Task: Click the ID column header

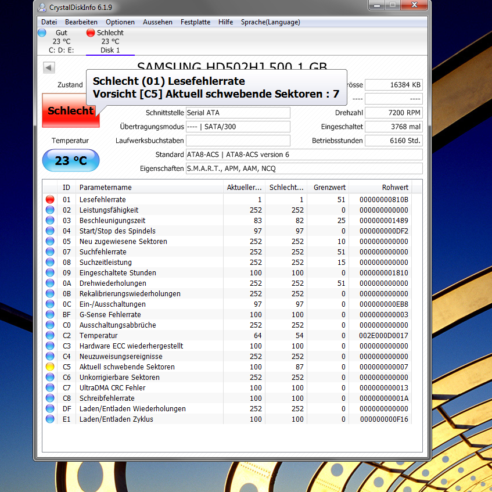Action: point(67,187)
